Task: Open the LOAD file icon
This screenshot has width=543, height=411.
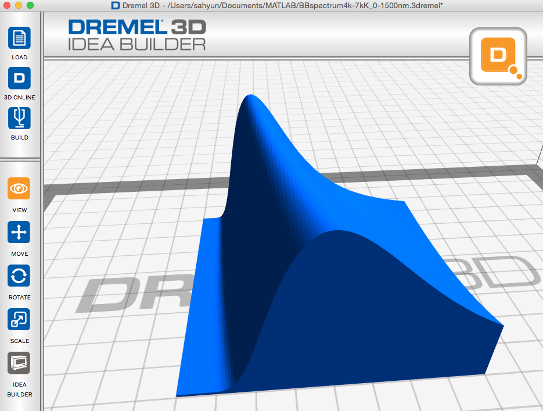Action: pyautogui.click(x=19, y=38)
